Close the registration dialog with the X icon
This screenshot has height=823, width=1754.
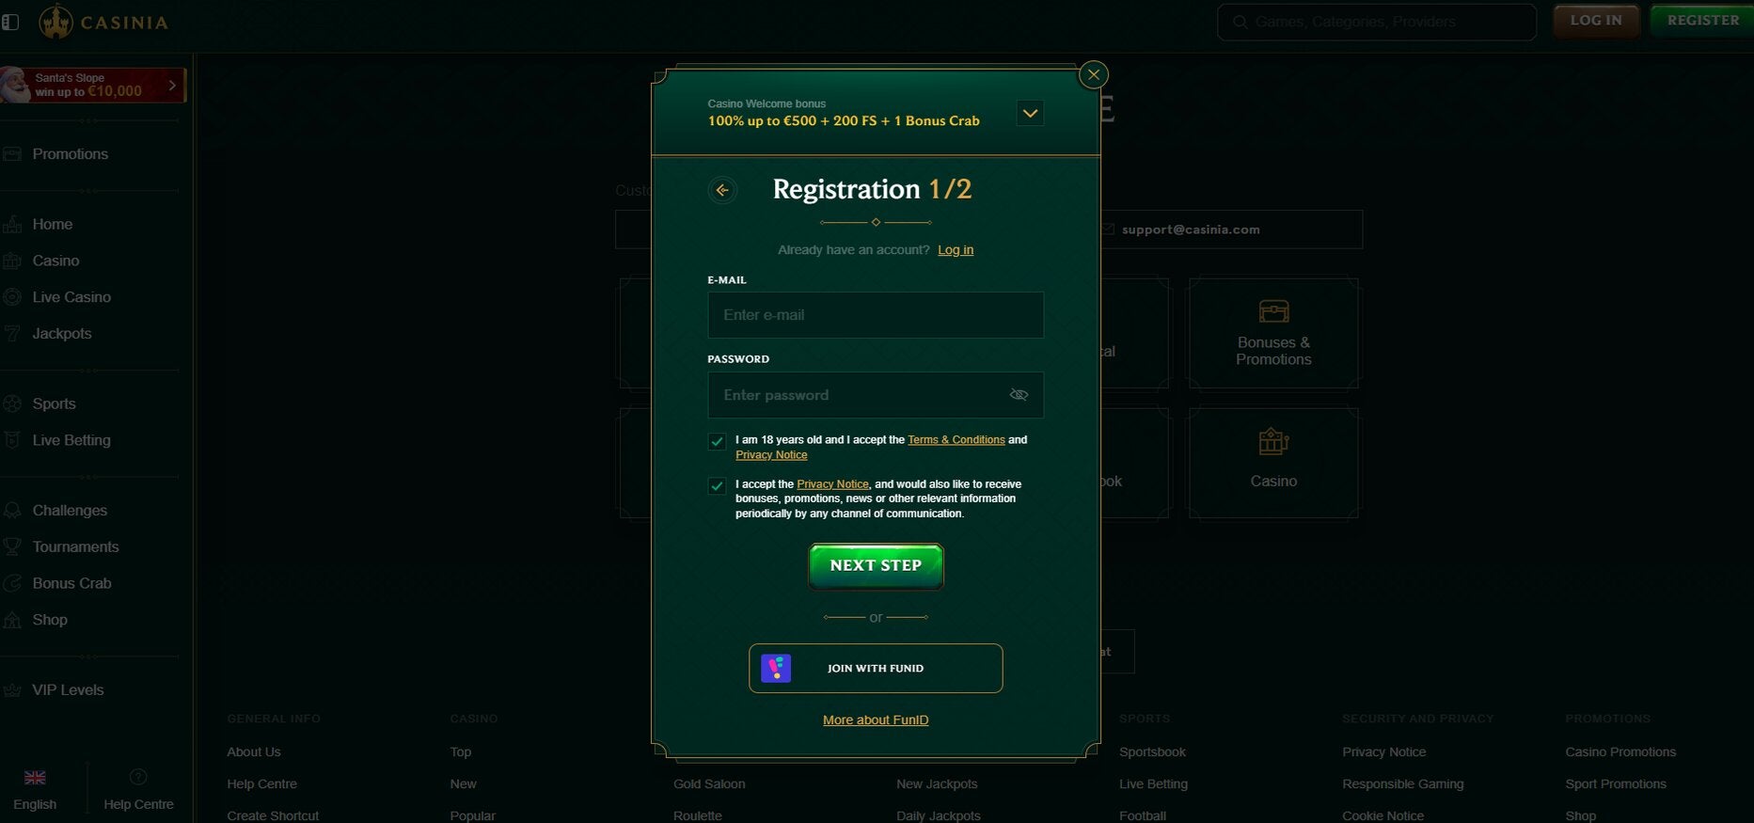[1093, 74]
